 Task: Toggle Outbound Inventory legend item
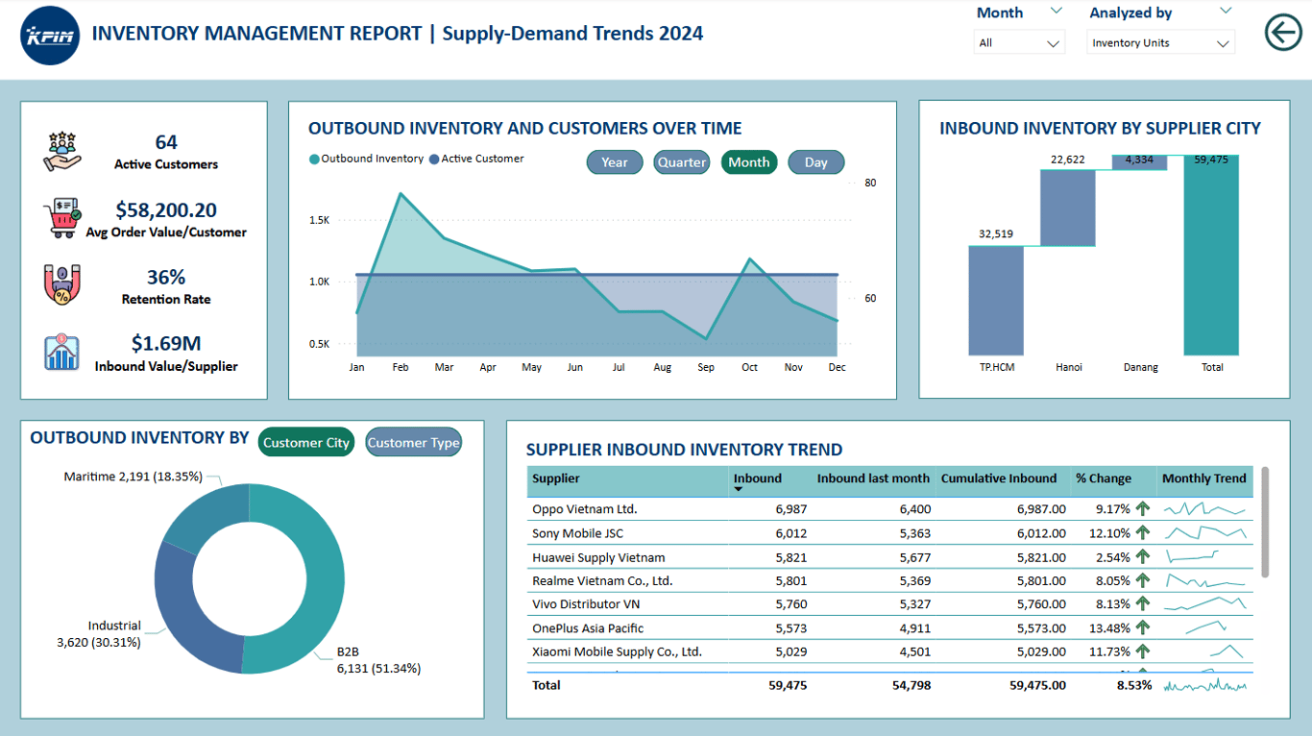366,159
